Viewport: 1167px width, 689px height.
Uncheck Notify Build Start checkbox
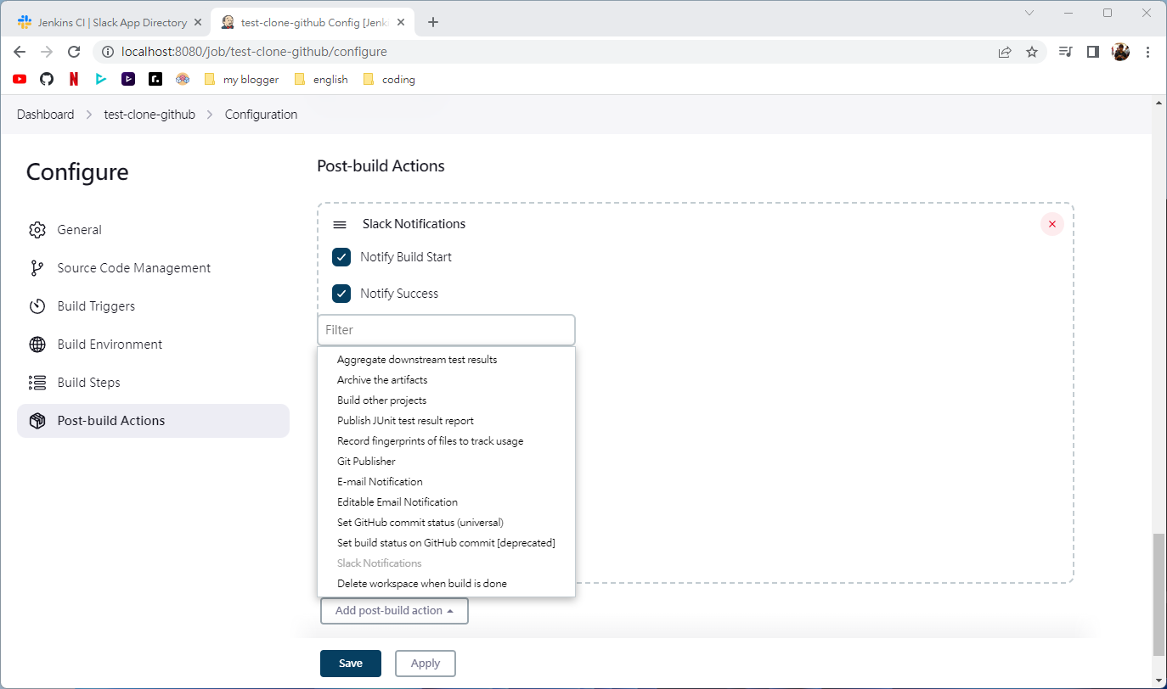point(341,257)
